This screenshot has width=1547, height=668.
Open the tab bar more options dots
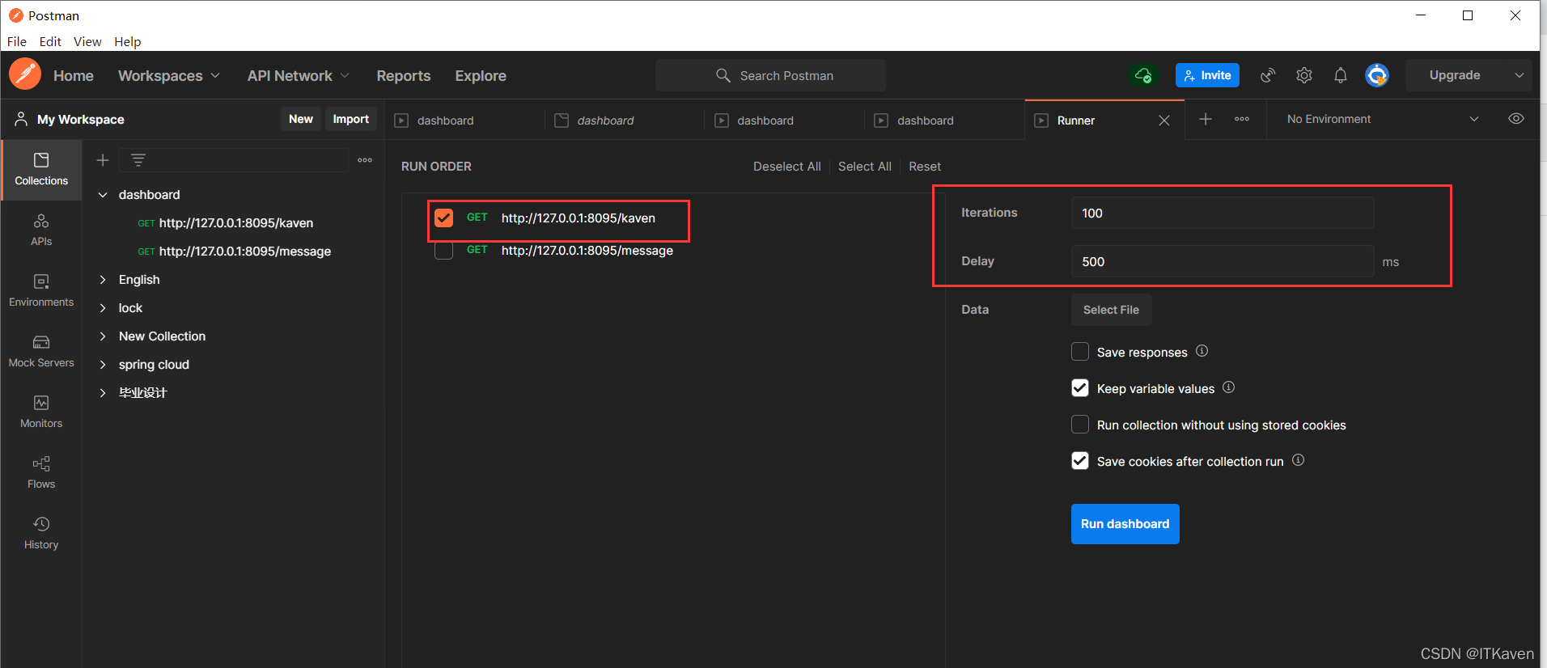coord(1242,119)
